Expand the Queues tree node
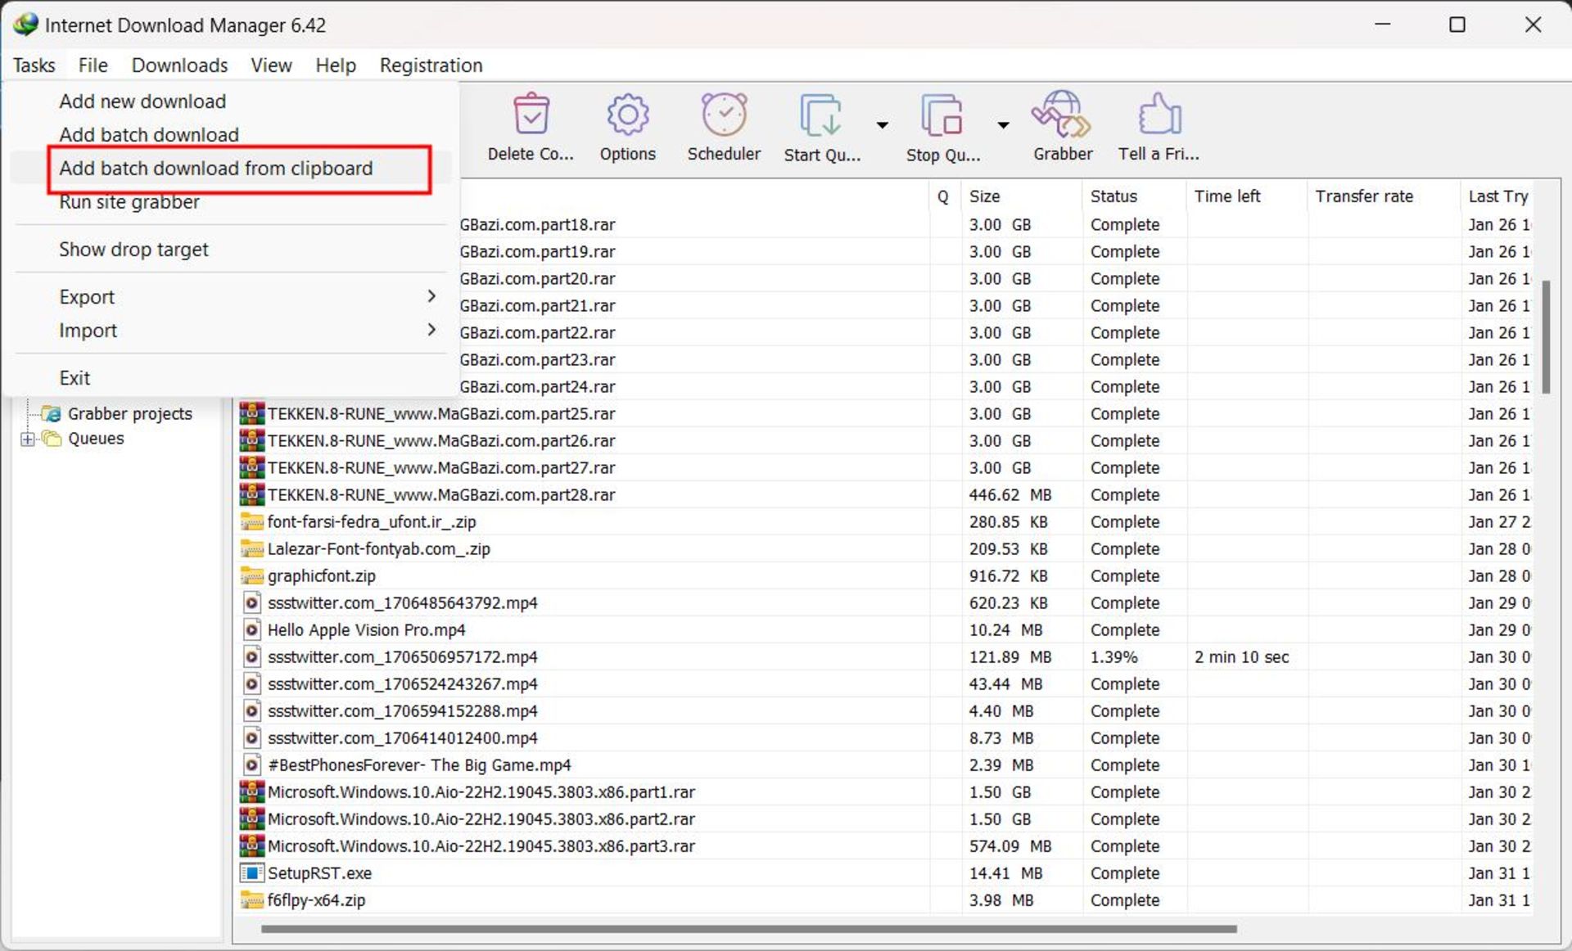 (x=27, y=439)
